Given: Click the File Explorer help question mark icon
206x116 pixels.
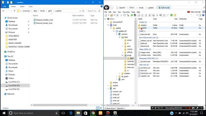Looking at the screenshot, I should pyautogui.click(x=102, y=6).
